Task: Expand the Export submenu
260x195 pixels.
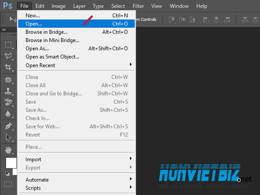Action: 76,168
